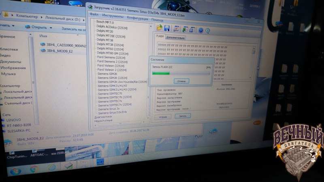Screen dimensions: 324x182
Task: Click the third loader toolbar icon
Action: (x=176, y=29)
